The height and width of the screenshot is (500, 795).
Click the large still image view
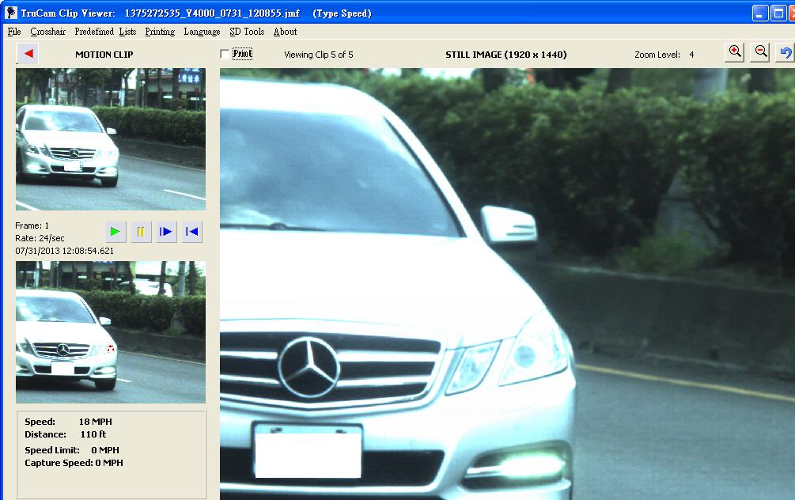click(506, 283)
